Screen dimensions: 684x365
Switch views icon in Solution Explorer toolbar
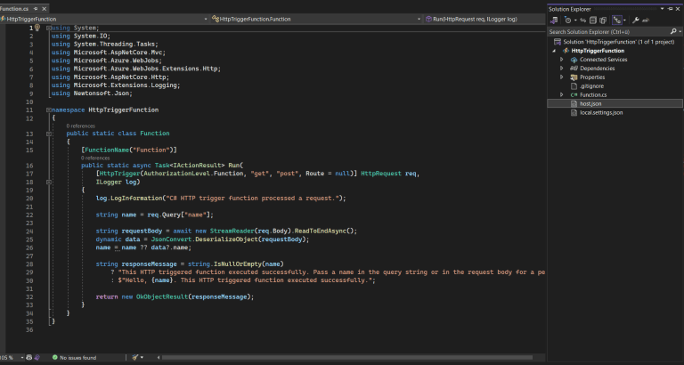click(554, 20)
